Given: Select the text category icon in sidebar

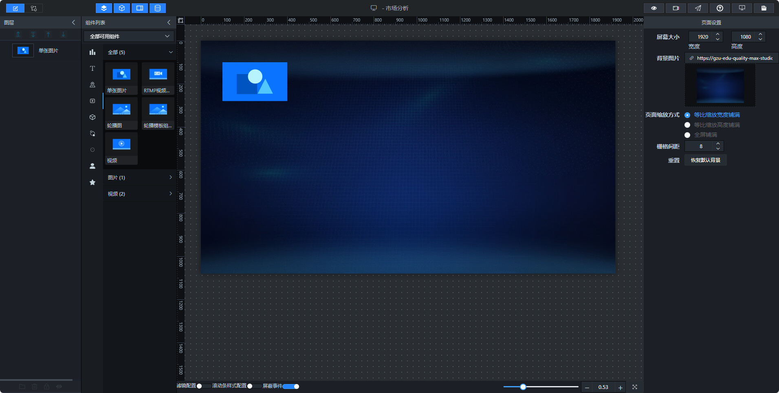Looking at the screenshot, I should [92, 68].
